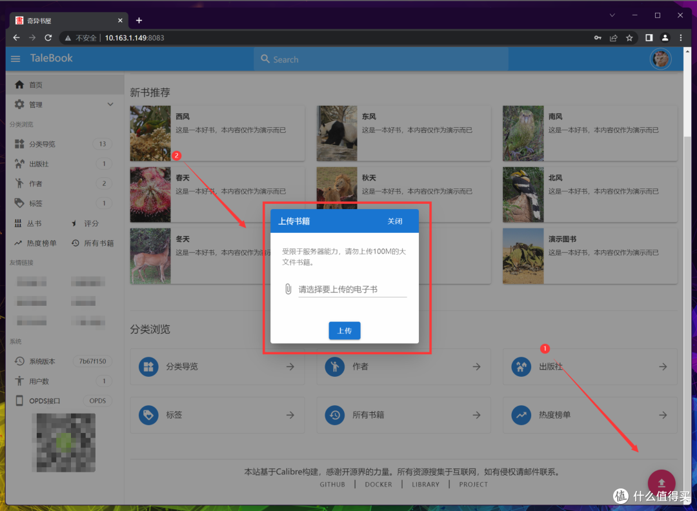This screenshot has height=511, width=697.
Task: Click the 作者 sidebar icon
Action: click(x=19, y=183)
